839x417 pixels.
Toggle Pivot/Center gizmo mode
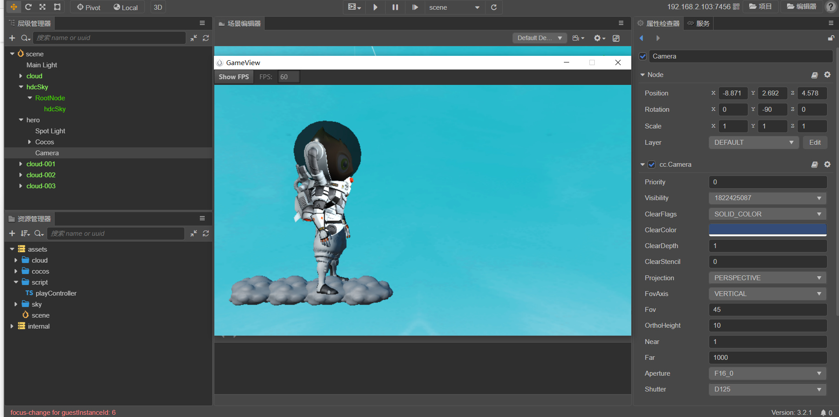(x=88, y=7)
